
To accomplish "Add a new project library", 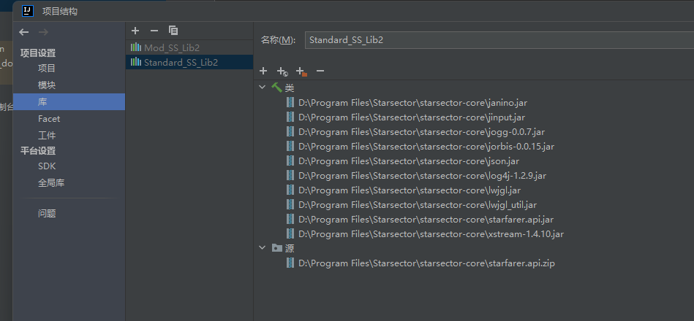I will [135, 31].
